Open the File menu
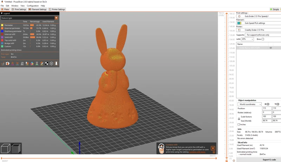The width and height of the screenshot is (281, 162). (x=2, y=6)
